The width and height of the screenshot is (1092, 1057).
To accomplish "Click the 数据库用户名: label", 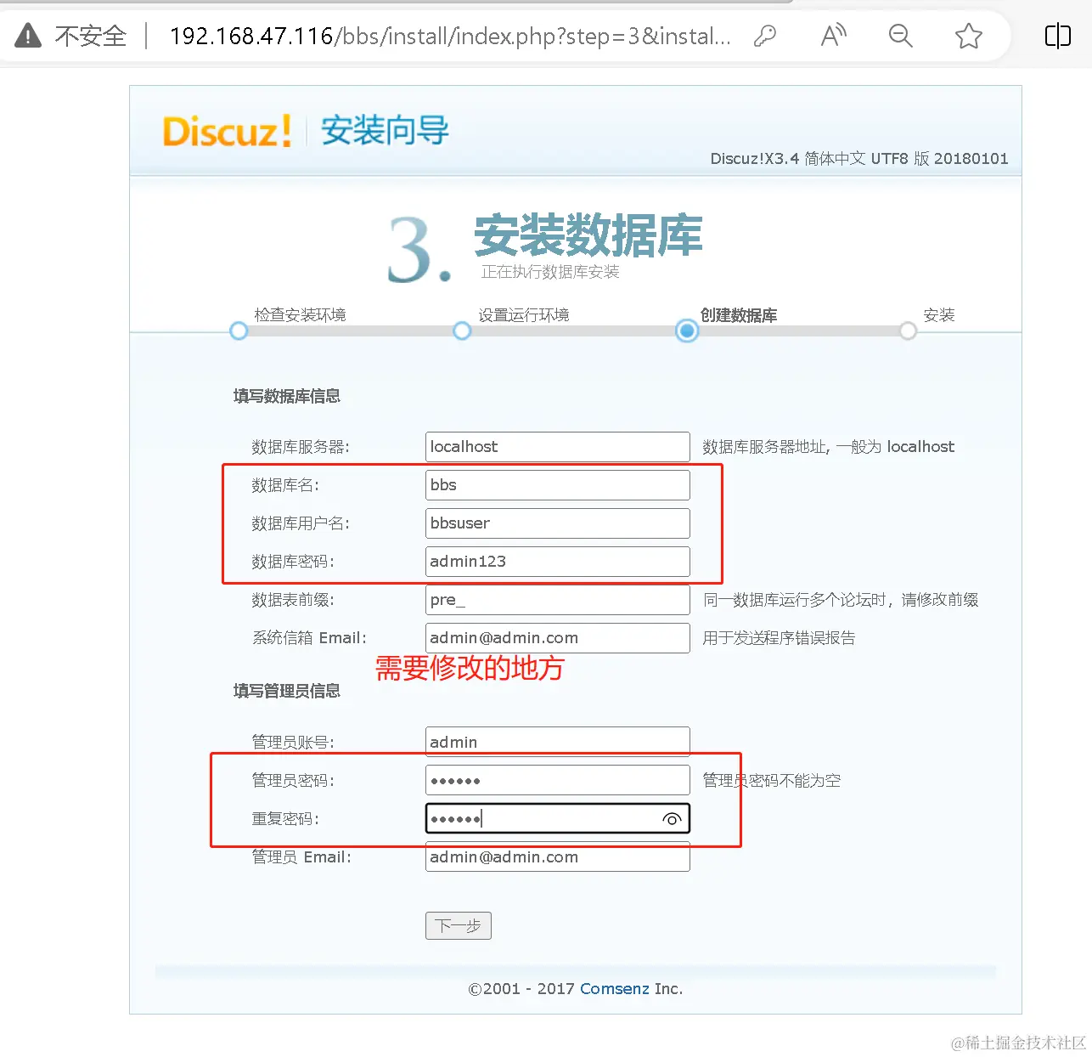I will pos(301,523).
